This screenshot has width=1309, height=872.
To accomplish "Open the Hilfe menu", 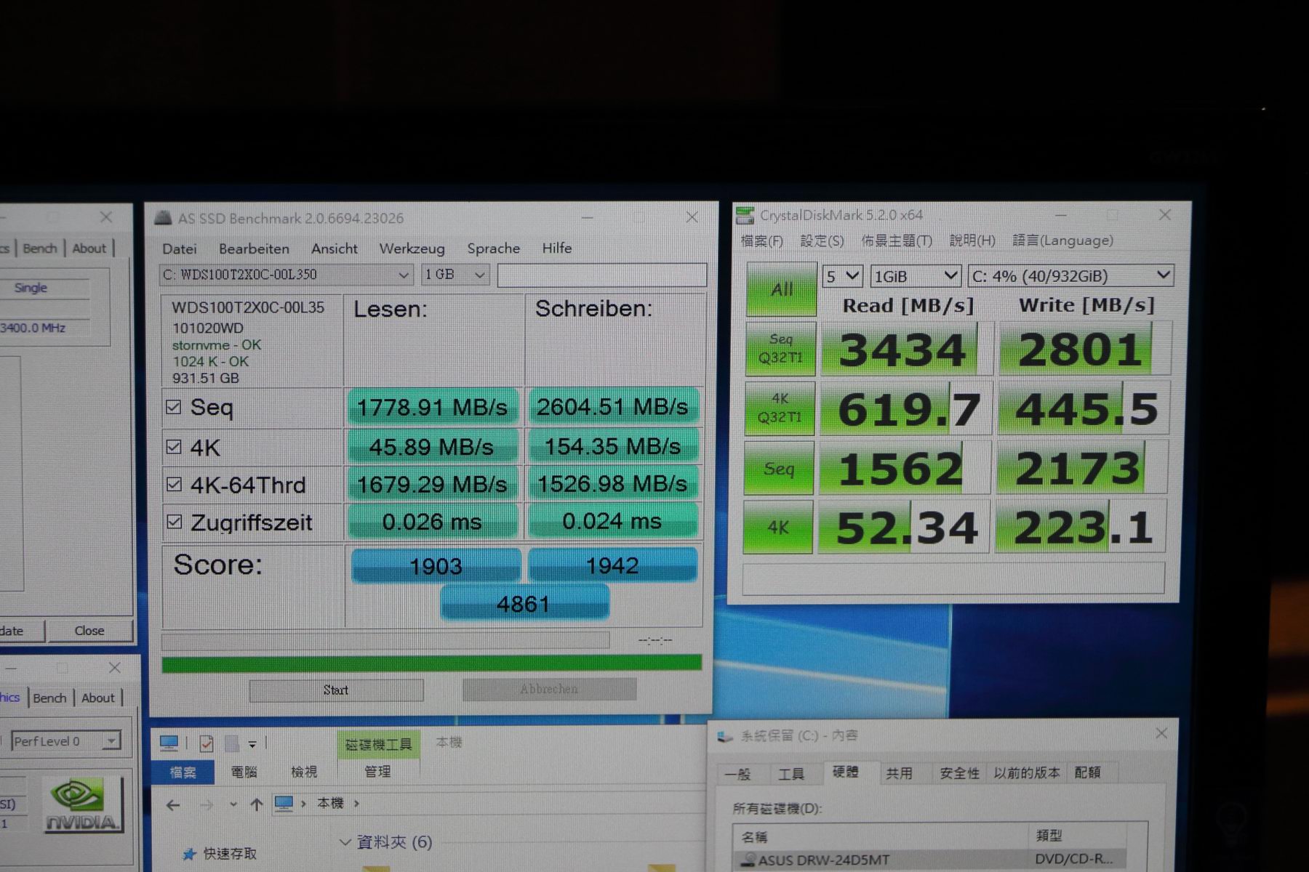I will coord(557,249).
